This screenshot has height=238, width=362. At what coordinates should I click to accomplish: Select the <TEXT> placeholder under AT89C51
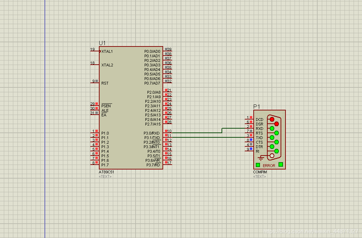[x=105, y=176]
